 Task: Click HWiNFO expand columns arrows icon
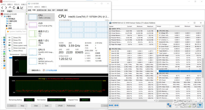[111, 105]
